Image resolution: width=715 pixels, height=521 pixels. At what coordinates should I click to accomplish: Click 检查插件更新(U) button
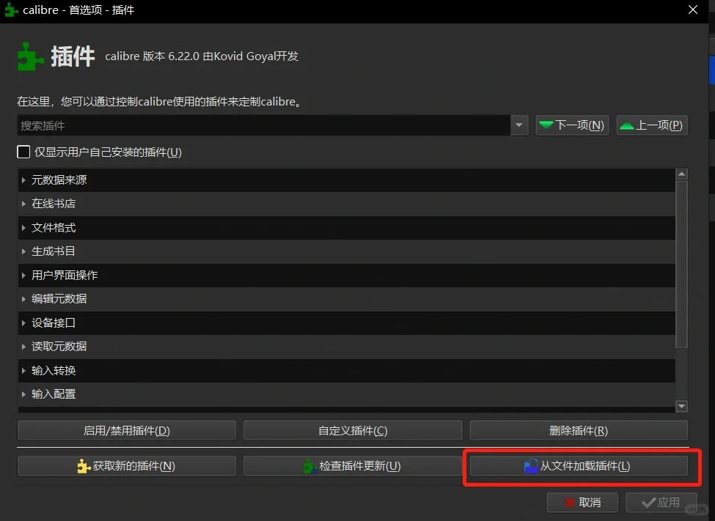(353, 466)
